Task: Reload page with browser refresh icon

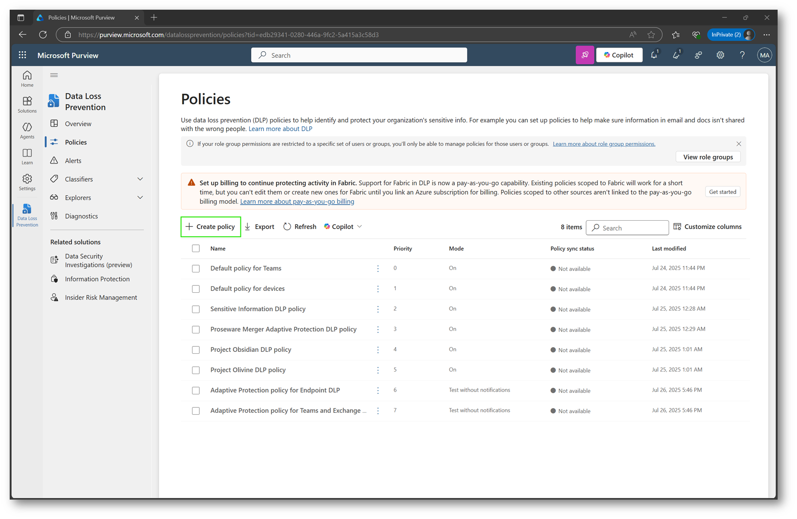Action: [43, 35]
